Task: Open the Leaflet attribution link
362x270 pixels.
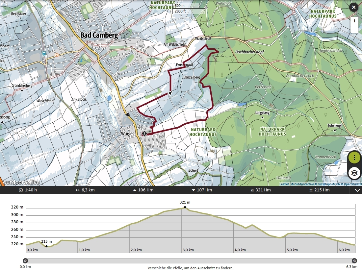Action: pyautogui.click(x=284, y=184)
